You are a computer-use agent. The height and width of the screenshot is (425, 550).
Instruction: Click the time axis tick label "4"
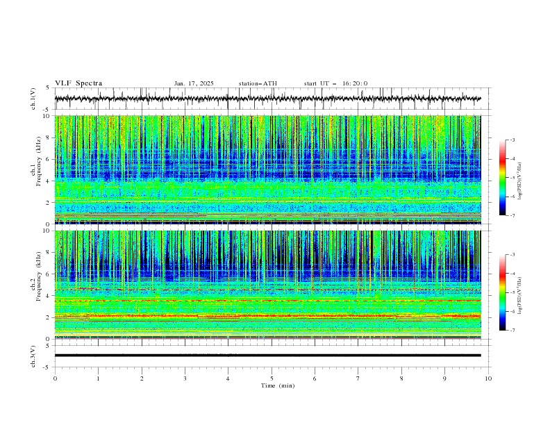(228, 378)
